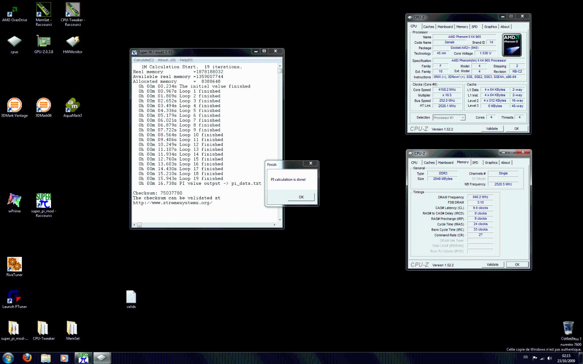The height and width of the screenshot is (364, 583).
Task: Select the Launch PTuner icon
Action: pyautogui.click(x=14, y=299)
